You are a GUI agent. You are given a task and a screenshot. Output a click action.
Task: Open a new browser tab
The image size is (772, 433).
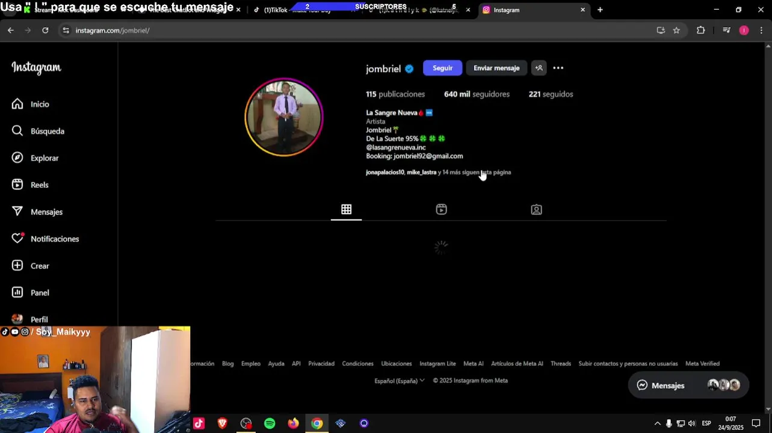click(x=600, y=10)
